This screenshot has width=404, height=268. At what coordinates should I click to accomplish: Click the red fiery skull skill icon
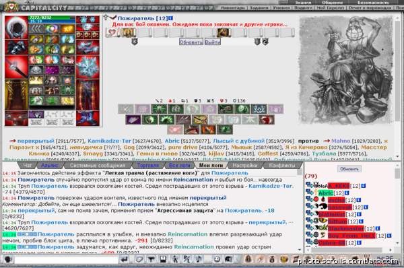coord(267,120)
